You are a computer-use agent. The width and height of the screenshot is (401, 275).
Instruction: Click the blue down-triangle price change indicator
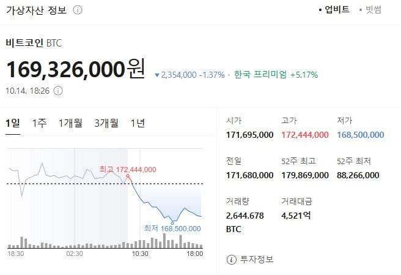tap(156, 75)
